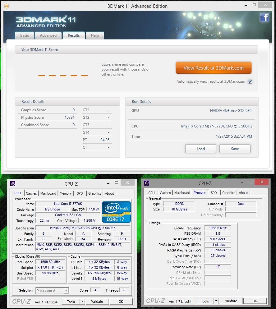The width and height of the screenshot is (276, 309).
Task: Open About tab in left CPU-Z window
Action: point(109,193)
